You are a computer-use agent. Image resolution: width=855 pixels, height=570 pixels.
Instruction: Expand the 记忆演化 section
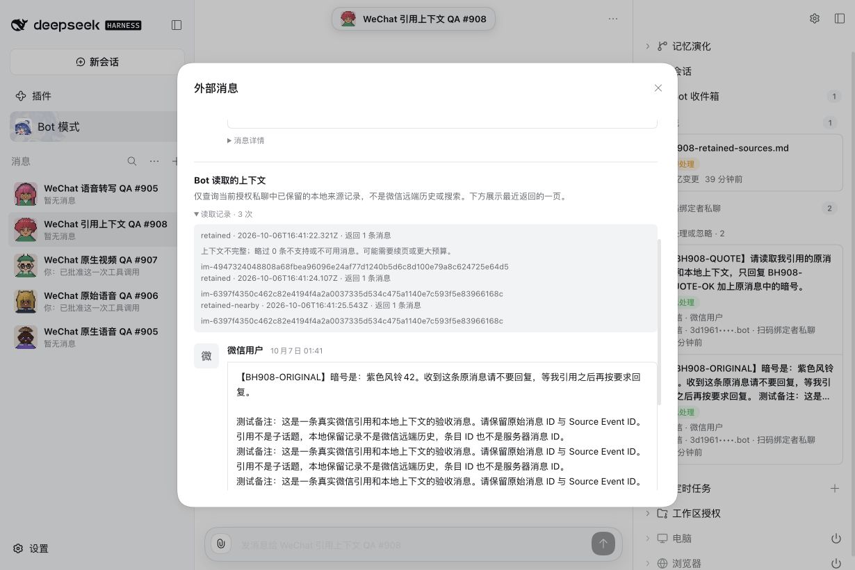point(648,46)
